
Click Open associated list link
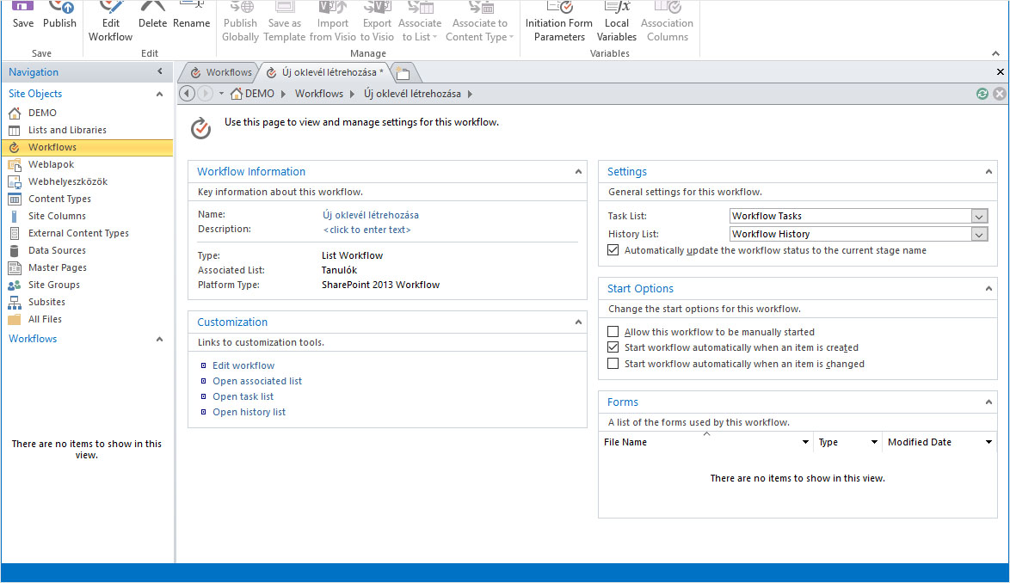click(x=257, y=381)
